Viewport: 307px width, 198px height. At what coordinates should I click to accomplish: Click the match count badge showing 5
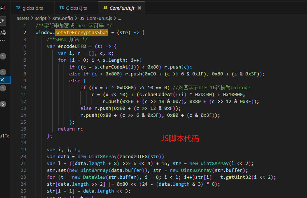3,104
